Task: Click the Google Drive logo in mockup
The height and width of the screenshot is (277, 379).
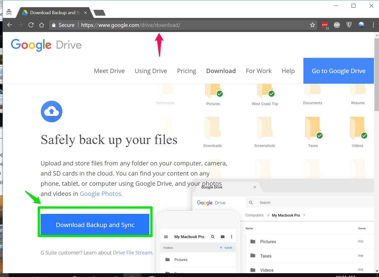Action: [211, 203]
